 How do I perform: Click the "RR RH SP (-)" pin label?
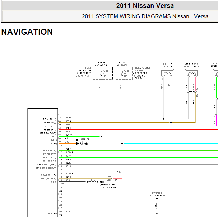pos(50,161)
